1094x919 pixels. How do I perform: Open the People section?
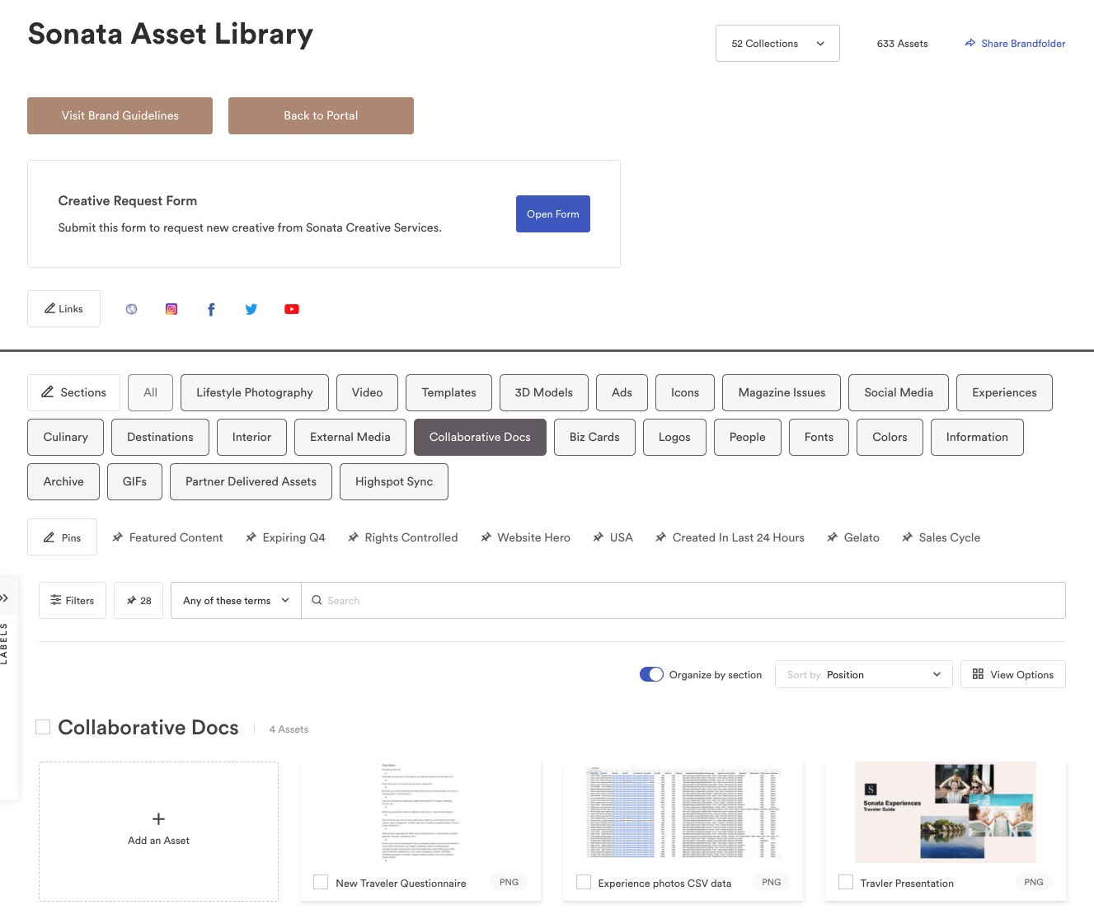[748, 437]
